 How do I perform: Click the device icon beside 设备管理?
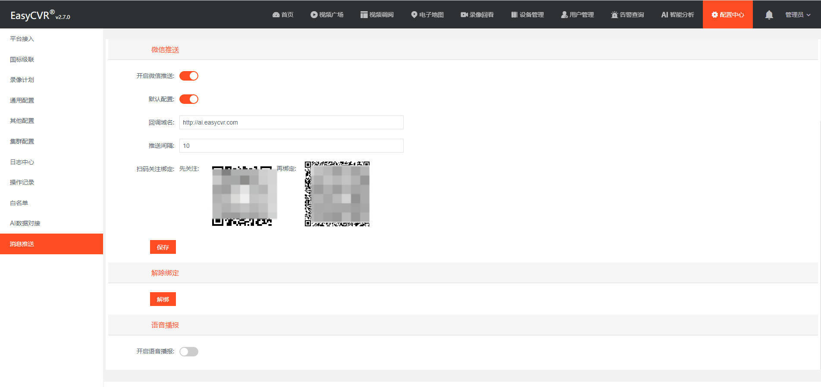coord(514,15)
